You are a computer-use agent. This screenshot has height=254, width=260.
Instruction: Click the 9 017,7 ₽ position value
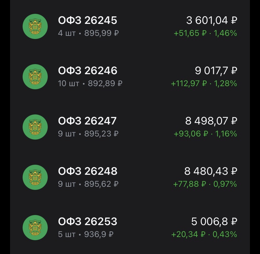pos(216,71)
